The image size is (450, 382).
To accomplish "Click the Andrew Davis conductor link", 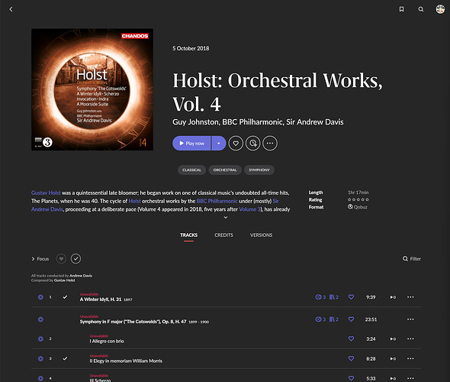I will click(x=81, y=276).
